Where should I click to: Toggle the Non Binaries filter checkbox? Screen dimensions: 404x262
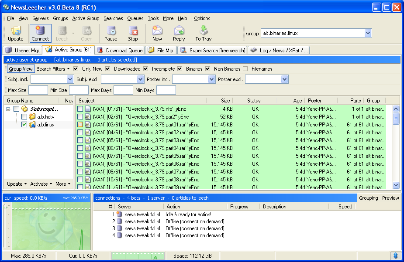(207, 68)
